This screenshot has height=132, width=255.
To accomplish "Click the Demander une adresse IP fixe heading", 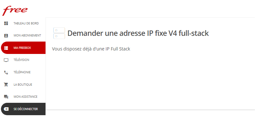I will (x=138, y=33).
